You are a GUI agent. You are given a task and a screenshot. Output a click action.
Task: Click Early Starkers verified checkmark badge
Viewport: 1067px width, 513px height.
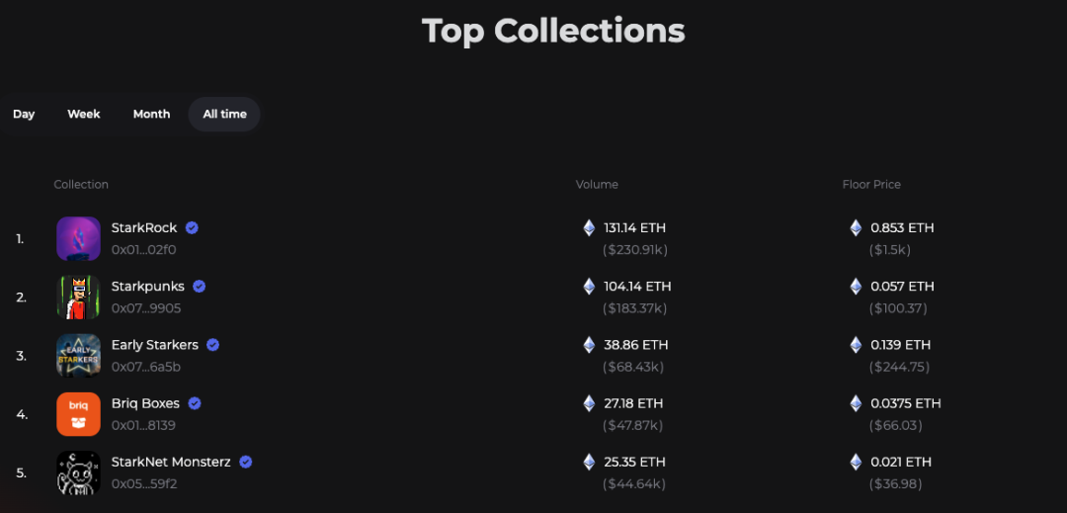[x=213, y=345]
